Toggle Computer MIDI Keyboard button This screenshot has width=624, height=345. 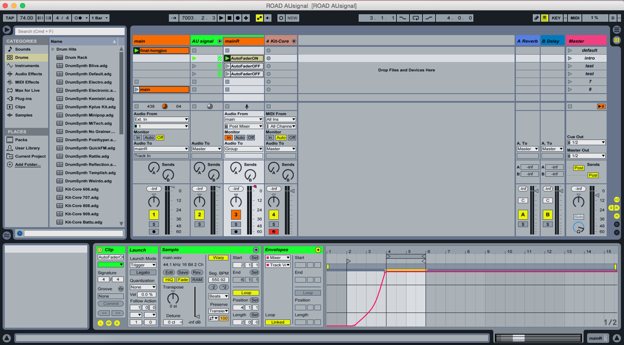point(545,18)
